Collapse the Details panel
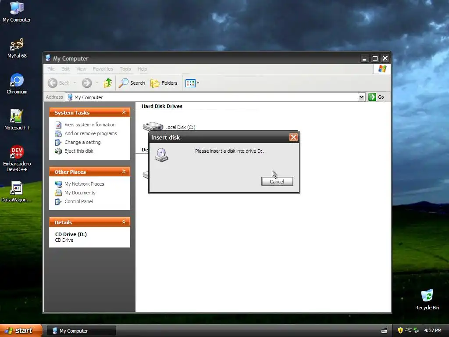The height and width of the screenshot is (337, 449). click(x=124, y=222)
